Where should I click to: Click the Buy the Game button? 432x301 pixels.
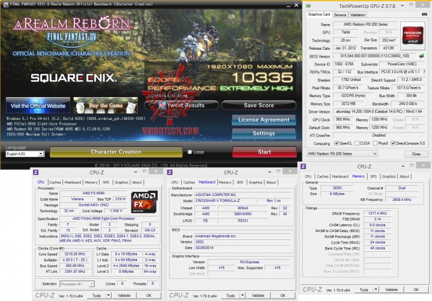tap(106, 106)
